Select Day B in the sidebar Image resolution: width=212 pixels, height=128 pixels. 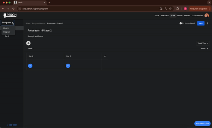coord(7,36)
